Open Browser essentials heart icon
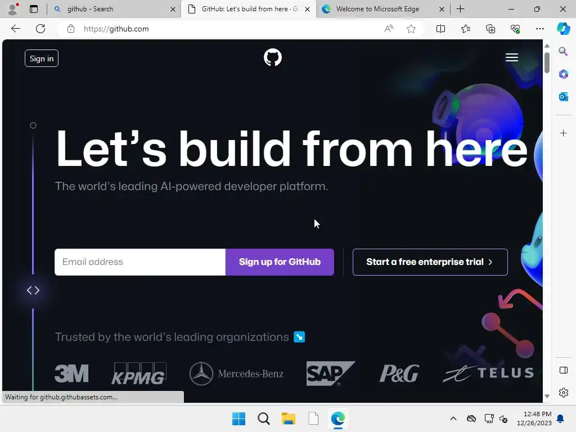Screen dimensions: 576x432 (515, 29)
